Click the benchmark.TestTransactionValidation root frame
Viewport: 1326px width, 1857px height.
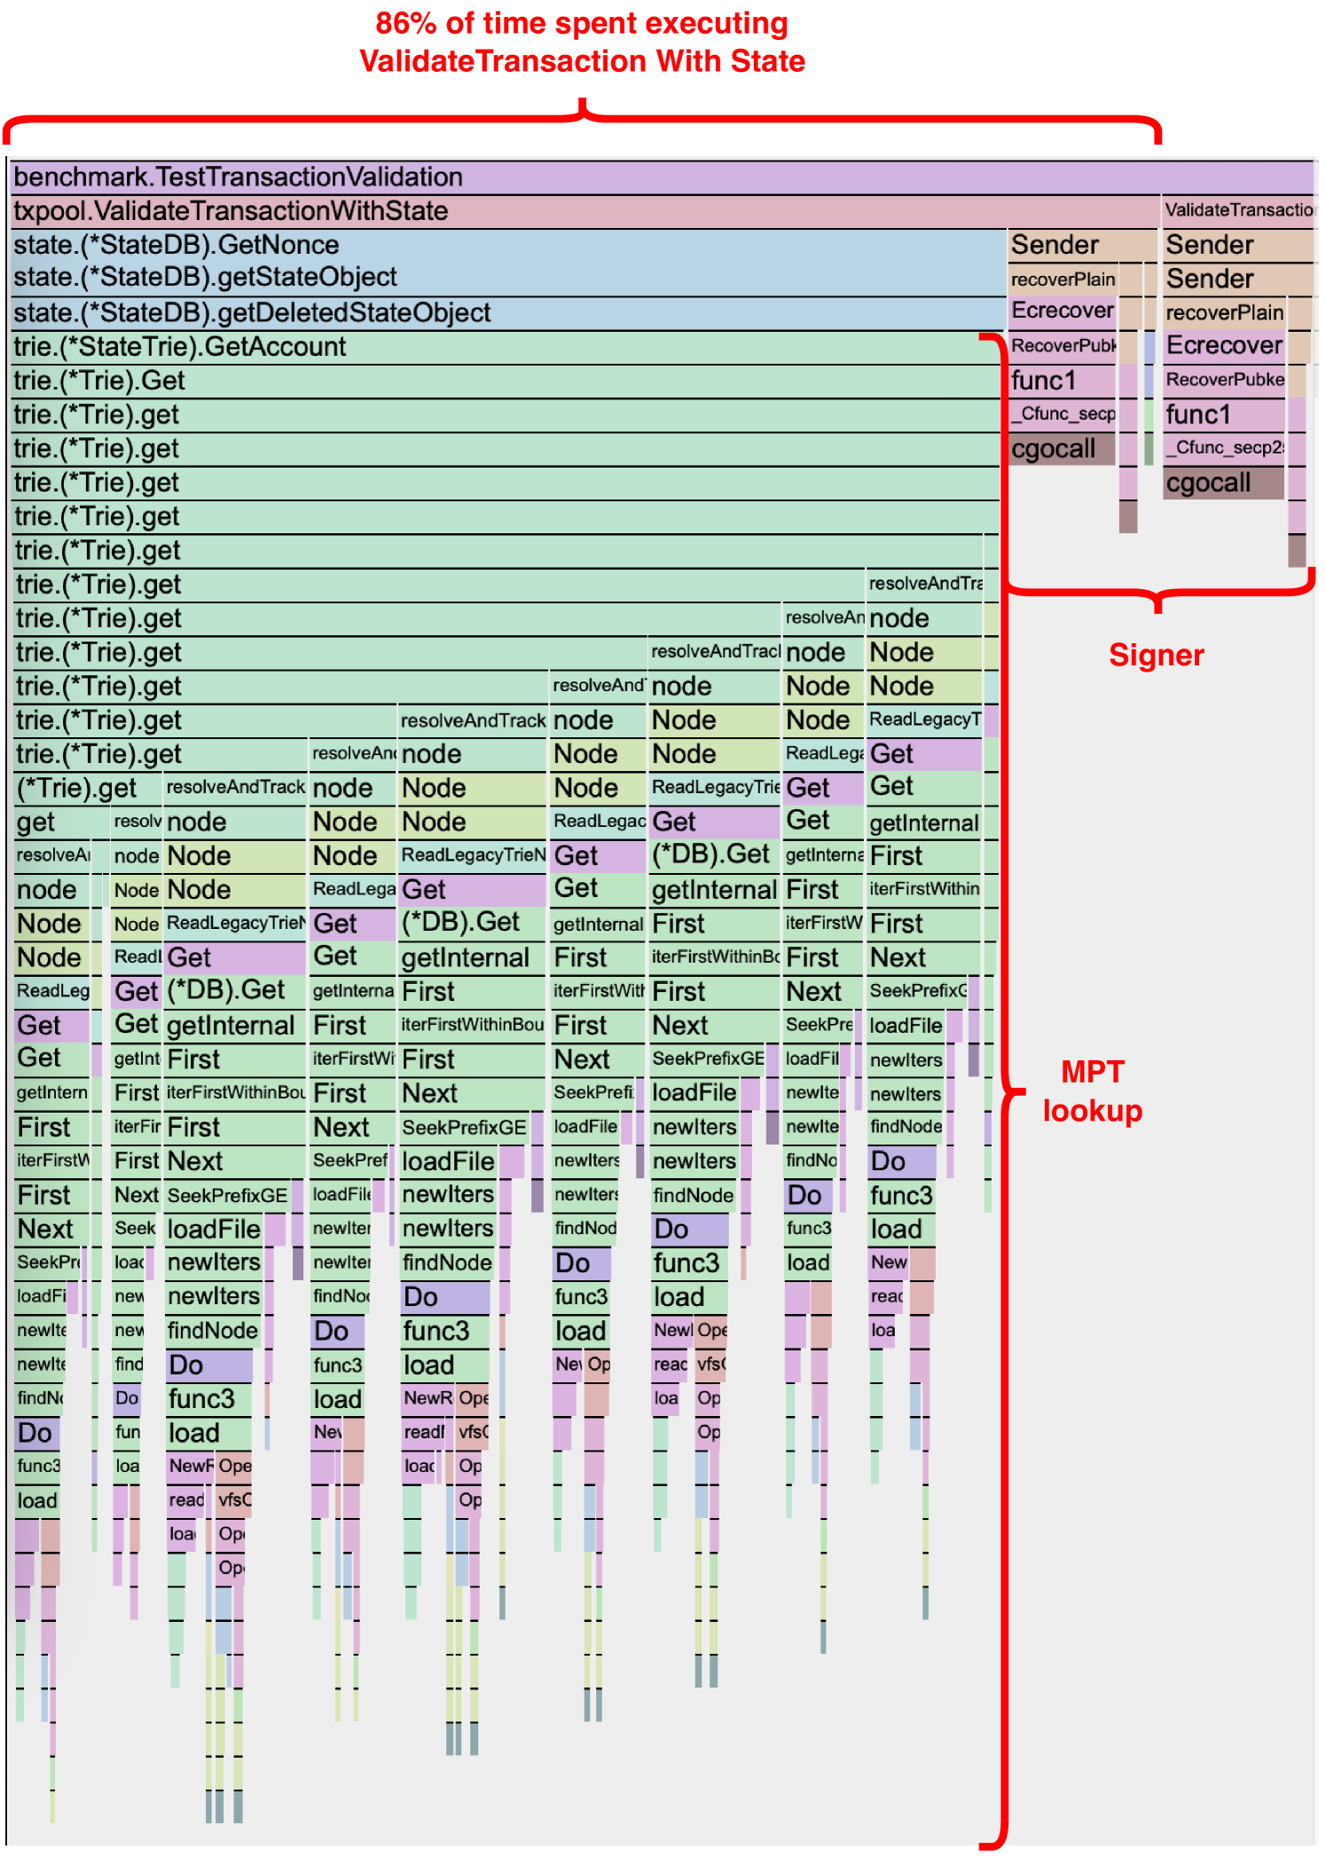[663, 177]
